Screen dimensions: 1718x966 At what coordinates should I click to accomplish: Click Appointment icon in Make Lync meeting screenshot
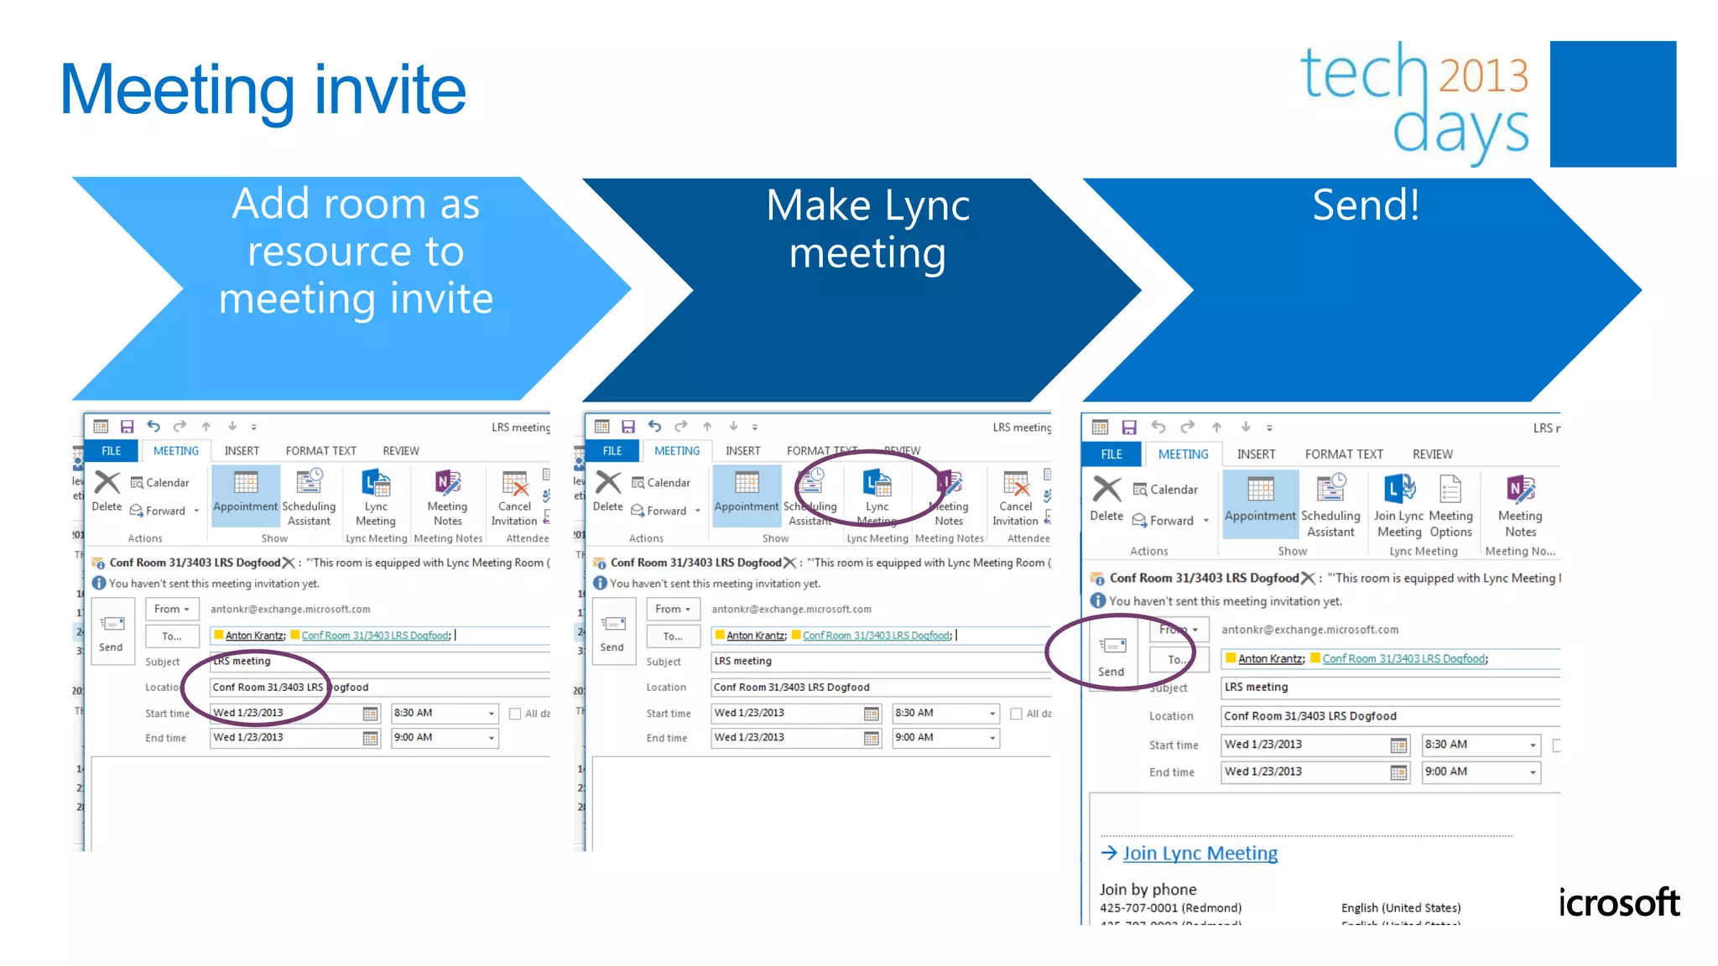tap(747, 483)
